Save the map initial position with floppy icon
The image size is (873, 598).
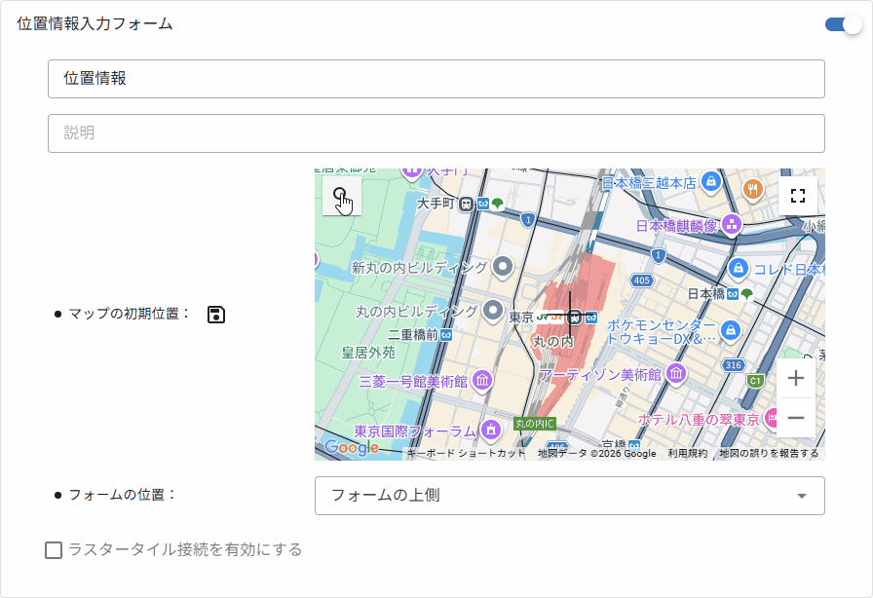pyautogui.click(x=216, y=314)
